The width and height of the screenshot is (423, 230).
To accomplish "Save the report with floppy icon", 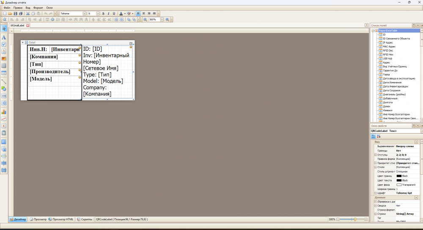I will coord(15,14).
